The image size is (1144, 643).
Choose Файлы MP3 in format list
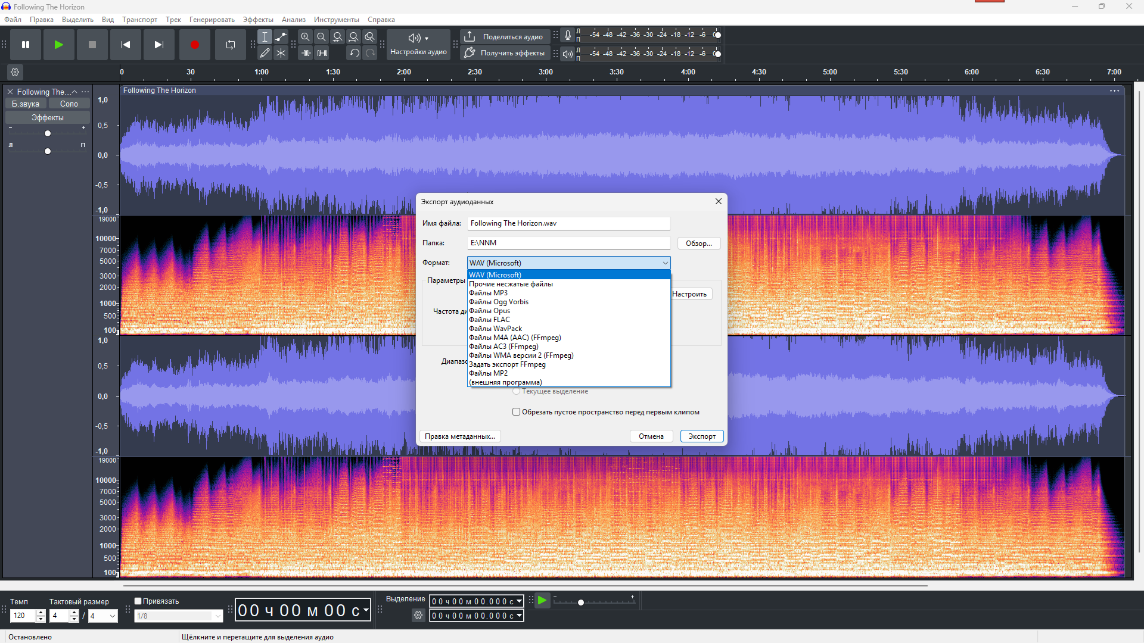pyautogui.click(x=569, y=293)
